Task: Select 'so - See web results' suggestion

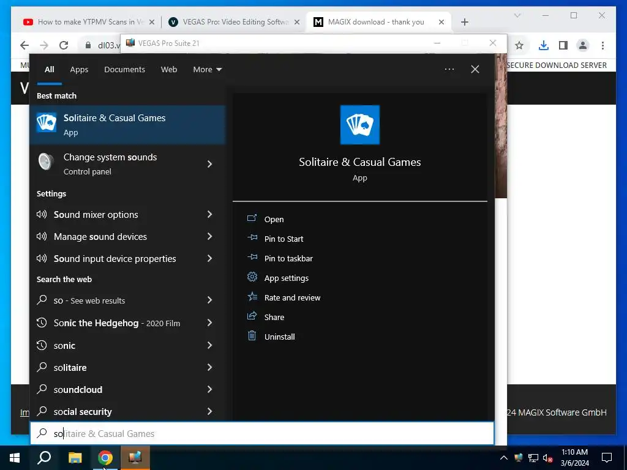Action: [116, 300]
